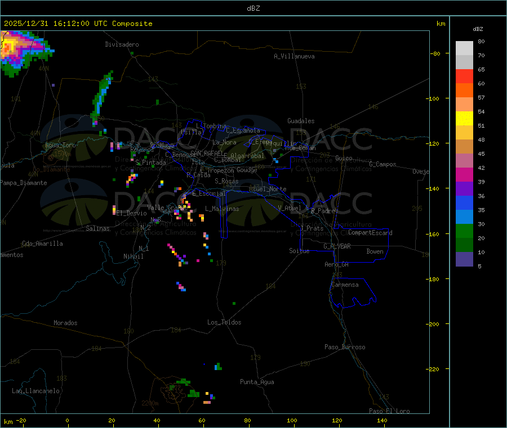507x428 pixels.
Task: Click the Lag.Llancanelo label
Action: click(36, 391)
